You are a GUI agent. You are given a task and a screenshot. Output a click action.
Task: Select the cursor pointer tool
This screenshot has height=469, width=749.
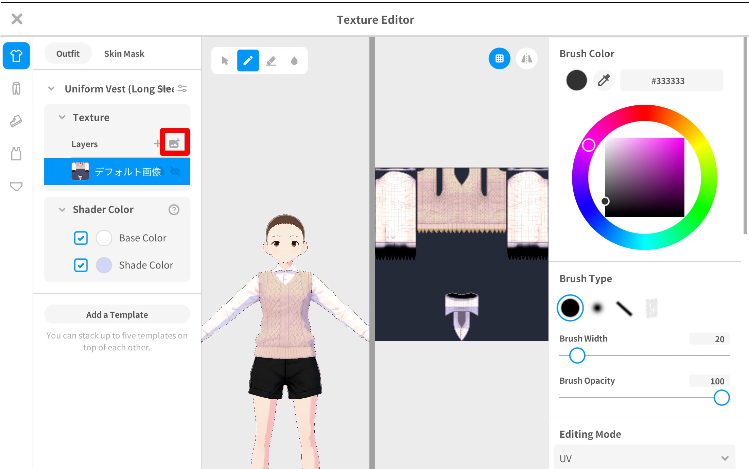tap(225, 61)
